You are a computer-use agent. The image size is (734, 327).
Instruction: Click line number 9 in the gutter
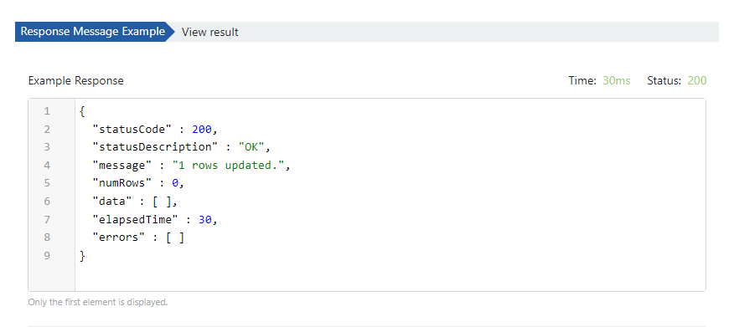pyautogui.click(x=47, y=256)
